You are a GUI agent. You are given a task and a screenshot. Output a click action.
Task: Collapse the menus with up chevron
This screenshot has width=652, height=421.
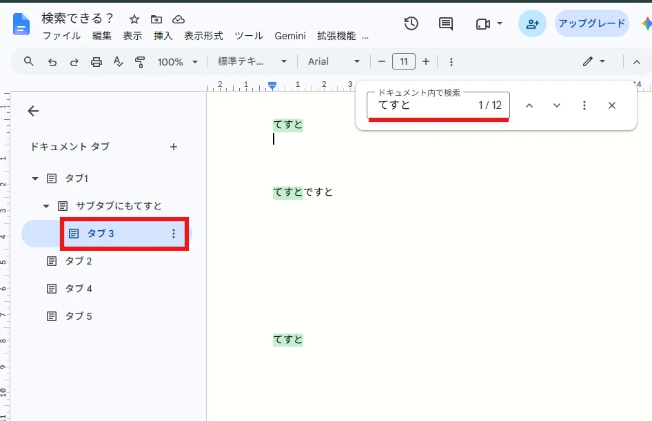click(x=637, y=62)
